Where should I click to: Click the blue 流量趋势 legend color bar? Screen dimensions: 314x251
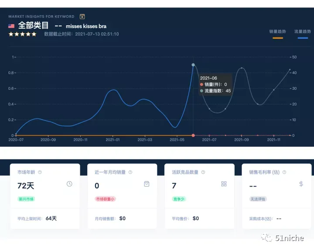pos(303,38)
